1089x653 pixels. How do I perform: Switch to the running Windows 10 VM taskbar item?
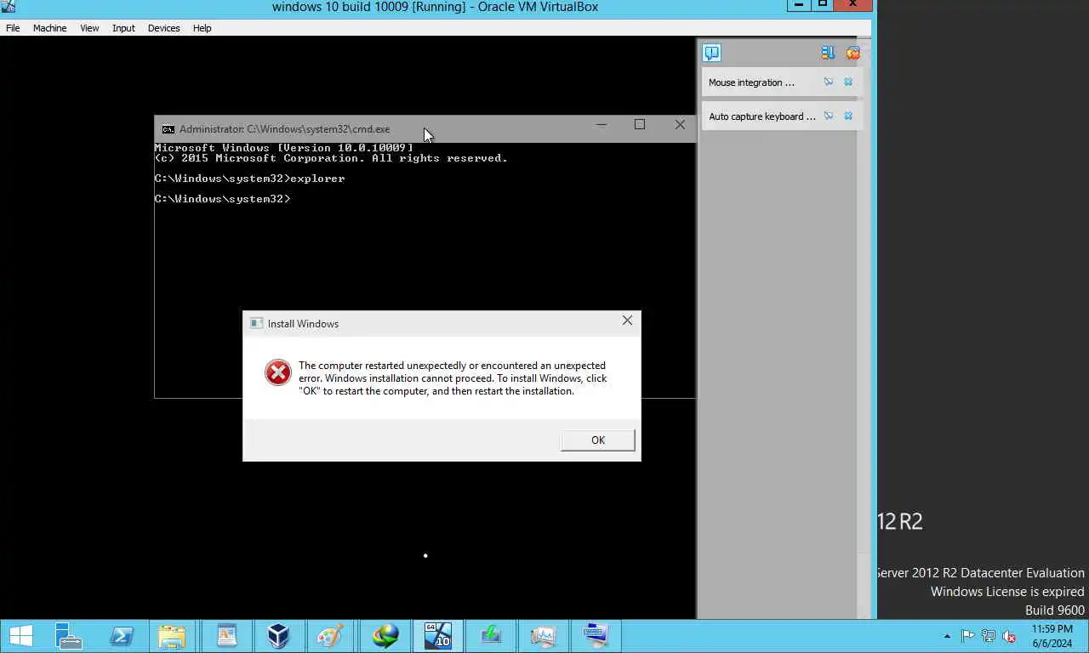point(438,636)
